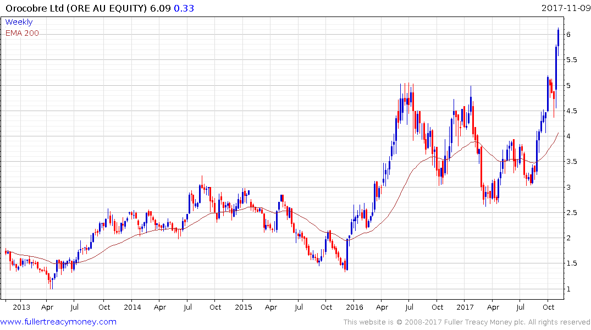Click the 2 price level on the axis
This screenshot has width=591, height=330.
568,238
